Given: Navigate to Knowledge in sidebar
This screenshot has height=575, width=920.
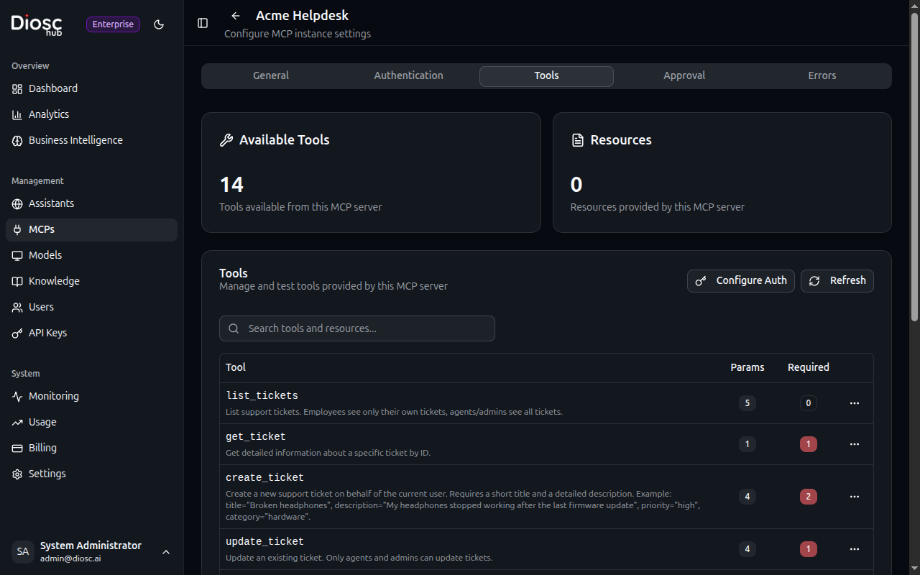Looking at the screenshot, I should click(x=54, y=281).
